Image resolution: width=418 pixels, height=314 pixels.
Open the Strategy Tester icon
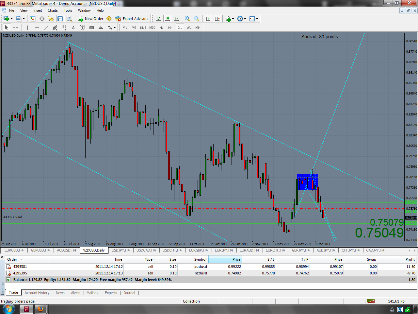(x=69, y=19)
